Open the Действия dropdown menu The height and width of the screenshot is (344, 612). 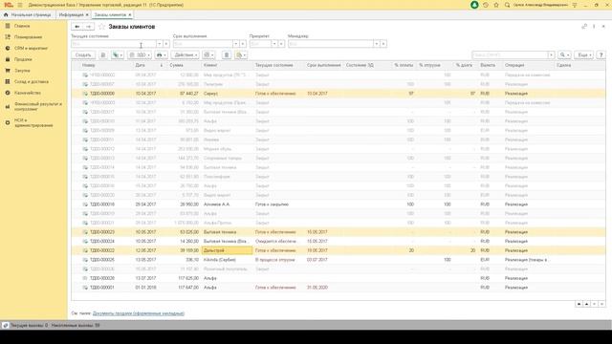coord(185,55)
